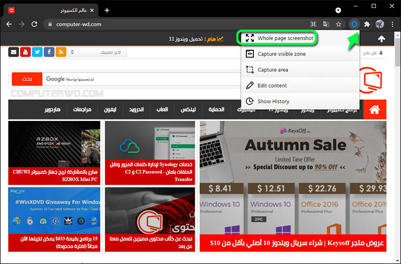Image resolution: width=401 pixels, height=264 pixels.
Task: Click the Keysoff offer headline in red bar
Action: click(297, 243)
